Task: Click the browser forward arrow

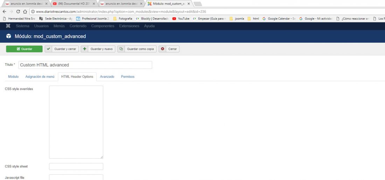Action: click(11, 12)
